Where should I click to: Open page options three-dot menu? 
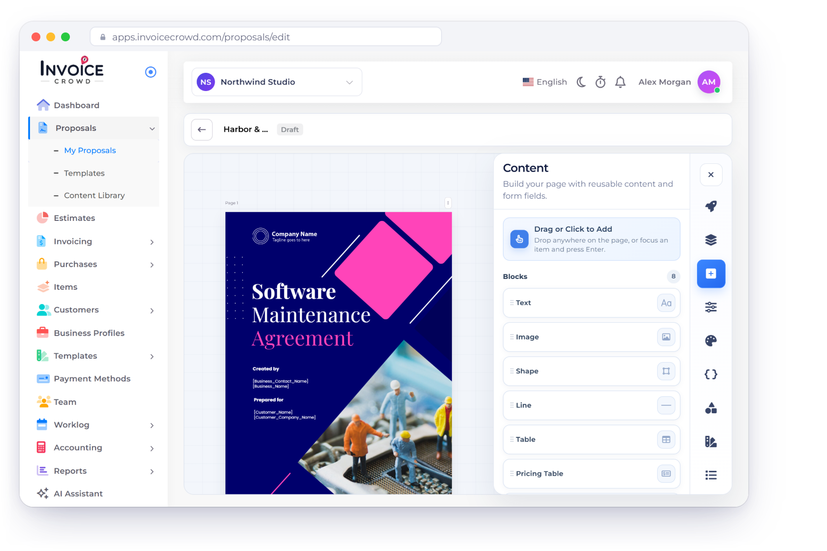[x=448, y=203]
